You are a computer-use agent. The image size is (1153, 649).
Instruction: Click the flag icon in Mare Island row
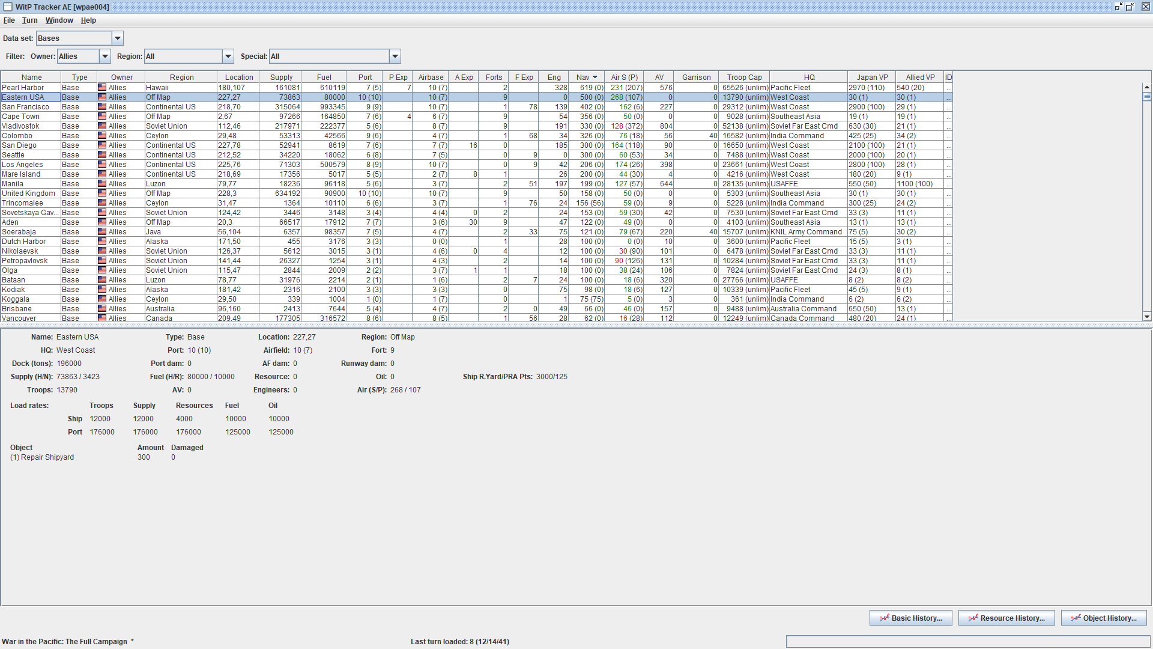[x=102, y=174]
